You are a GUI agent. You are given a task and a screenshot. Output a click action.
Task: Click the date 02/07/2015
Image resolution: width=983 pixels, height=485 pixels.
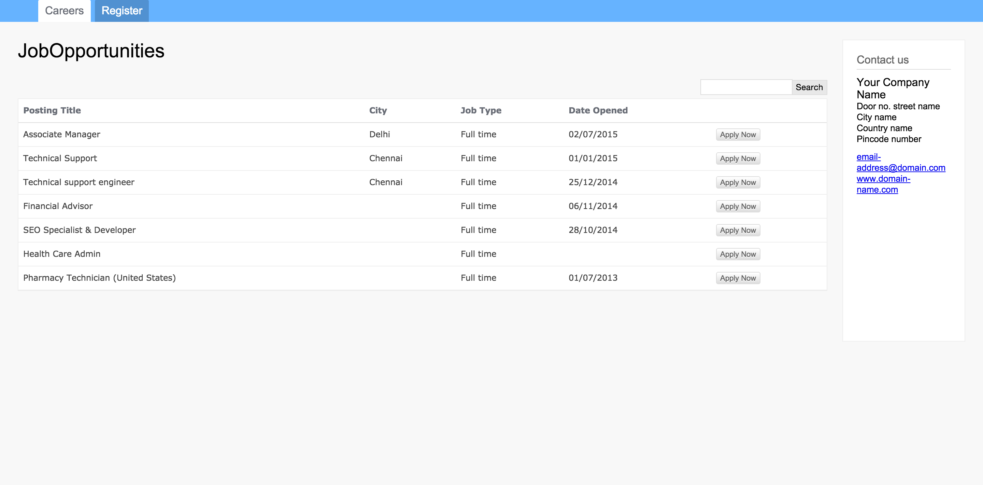593,135
